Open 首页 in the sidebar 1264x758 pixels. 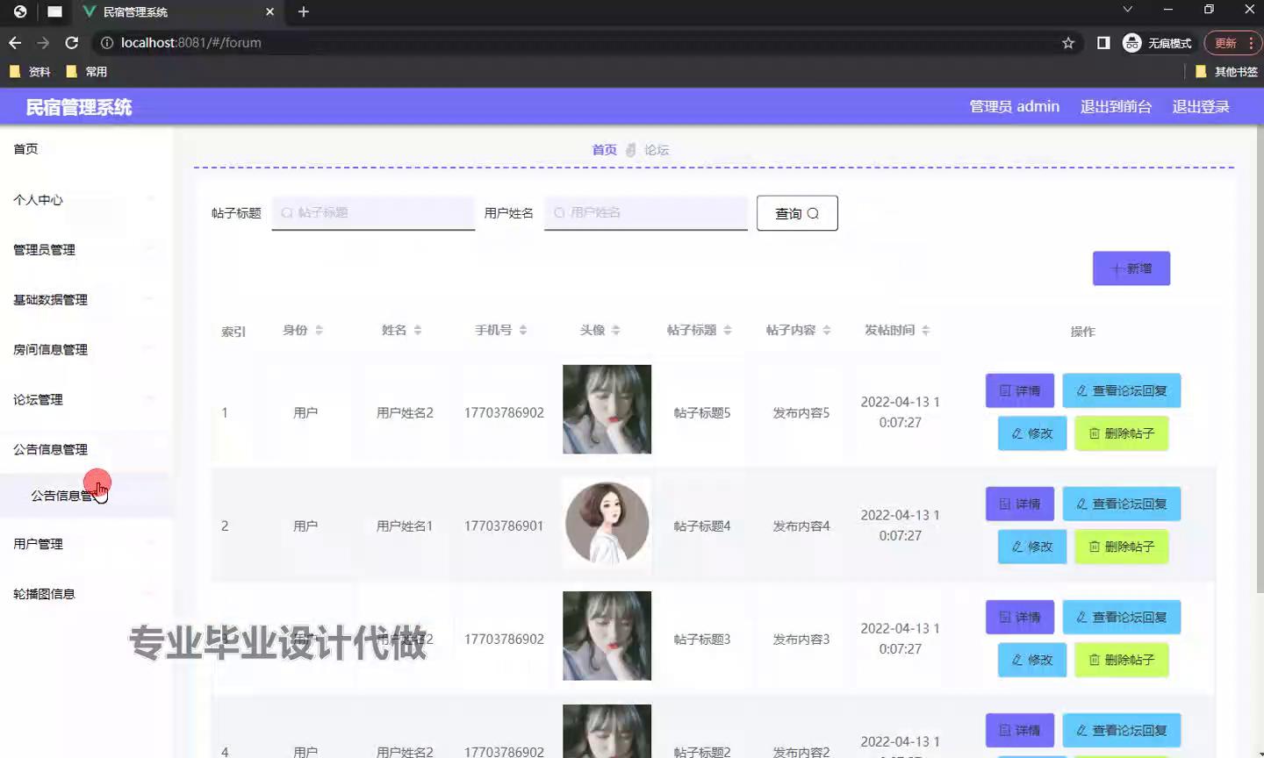[86, 149]
